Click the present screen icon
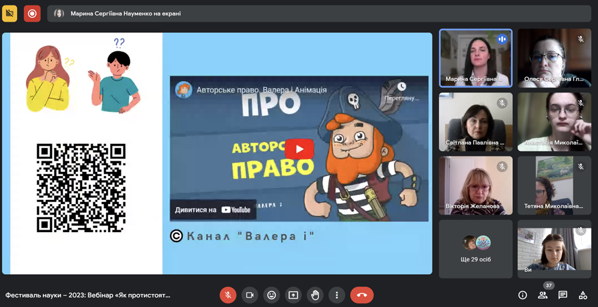 (x=293, y=295)
